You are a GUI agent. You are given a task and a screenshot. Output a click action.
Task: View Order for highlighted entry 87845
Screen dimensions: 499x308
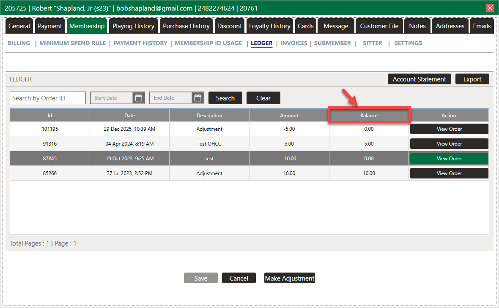click(x=449, y=159)
